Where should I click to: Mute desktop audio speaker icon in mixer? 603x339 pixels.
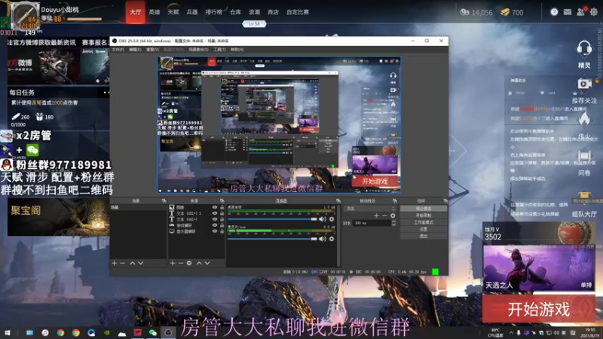coord(323,219)
